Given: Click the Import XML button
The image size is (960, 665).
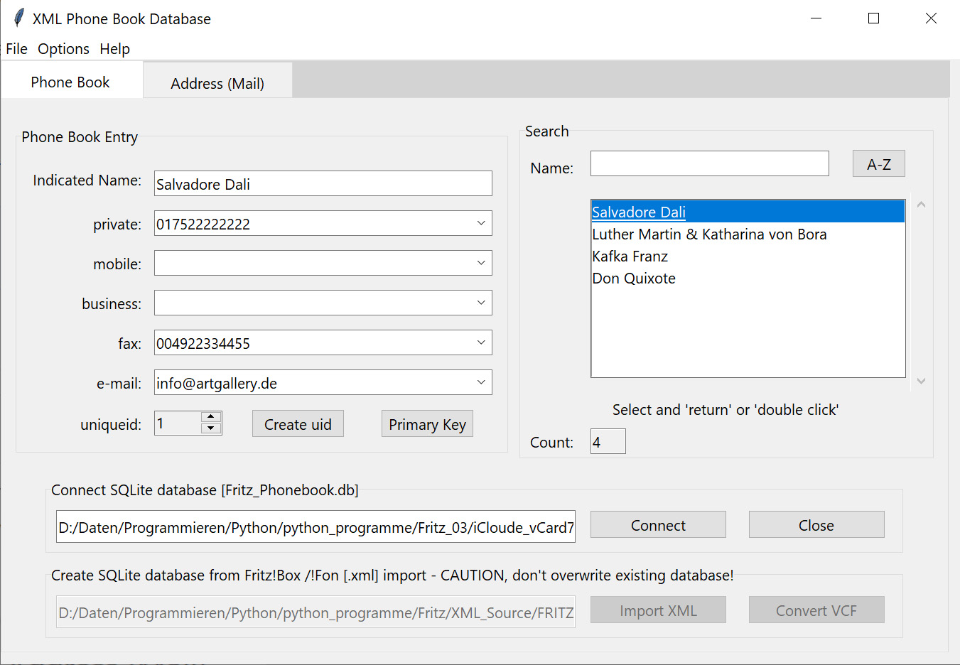Looking at the screenshot, I should [x=658, y=610].
